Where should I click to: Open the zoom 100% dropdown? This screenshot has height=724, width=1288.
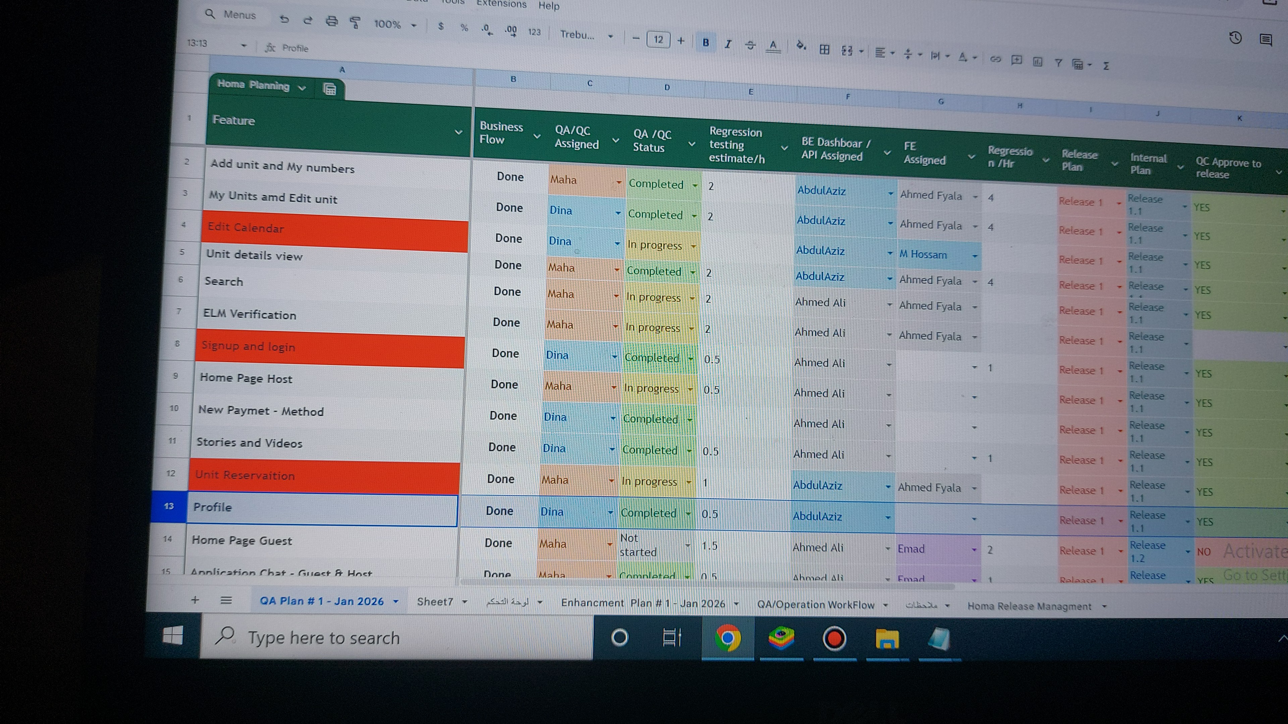pos(395,24)
